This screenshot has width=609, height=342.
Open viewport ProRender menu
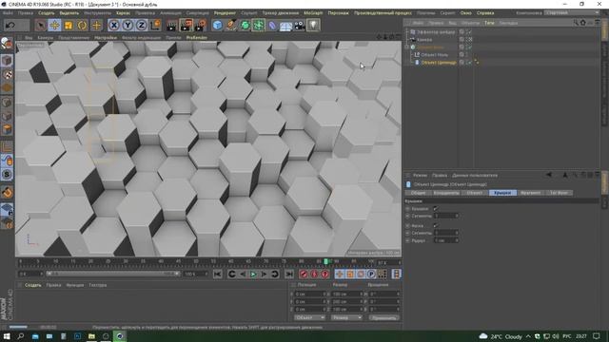197,38
